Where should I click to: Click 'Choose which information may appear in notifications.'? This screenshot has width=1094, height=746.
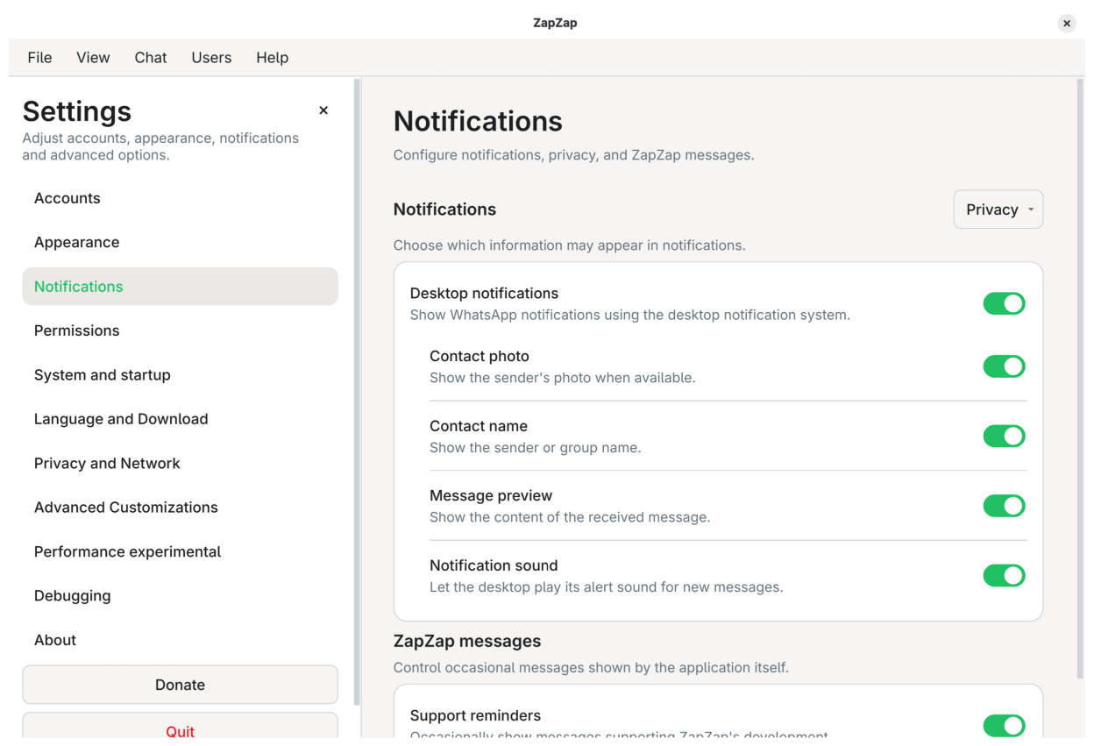click(569, 245)
